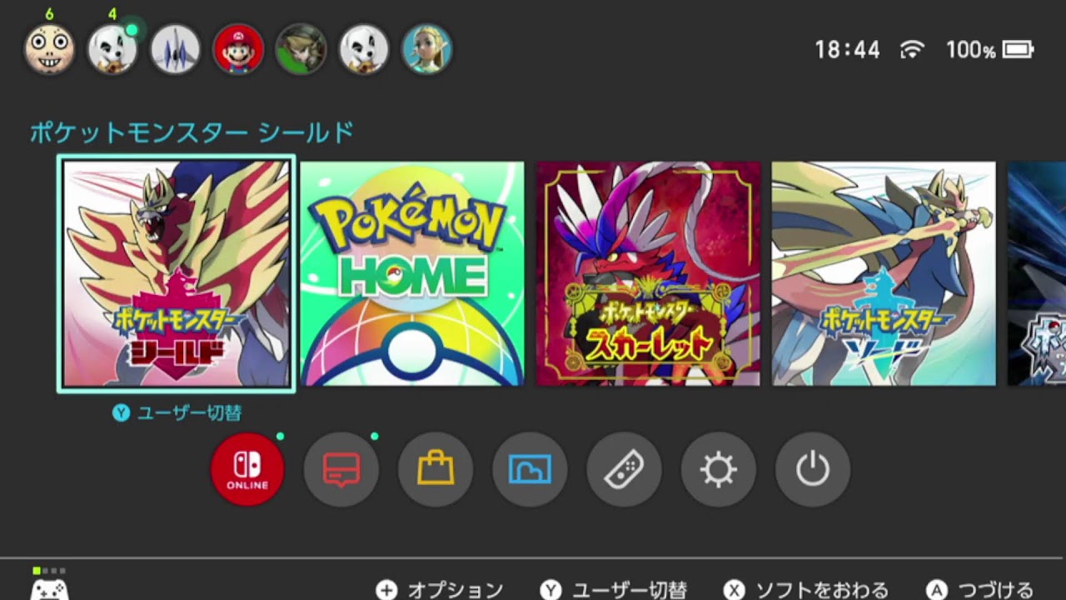Select the Link user avatar
Viewport: 1066px width, 600px height.
pos(301,49)
